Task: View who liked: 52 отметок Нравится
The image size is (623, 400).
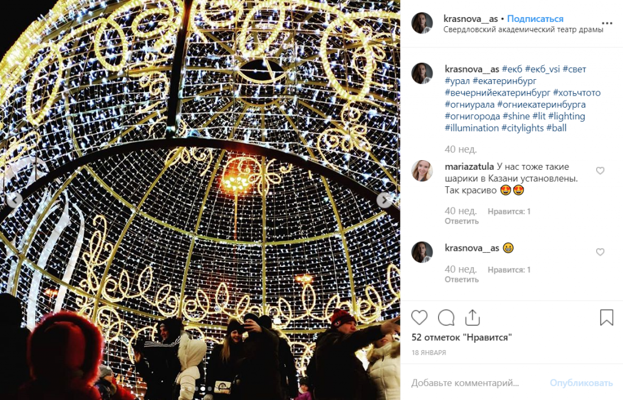Action: point(462,337)
